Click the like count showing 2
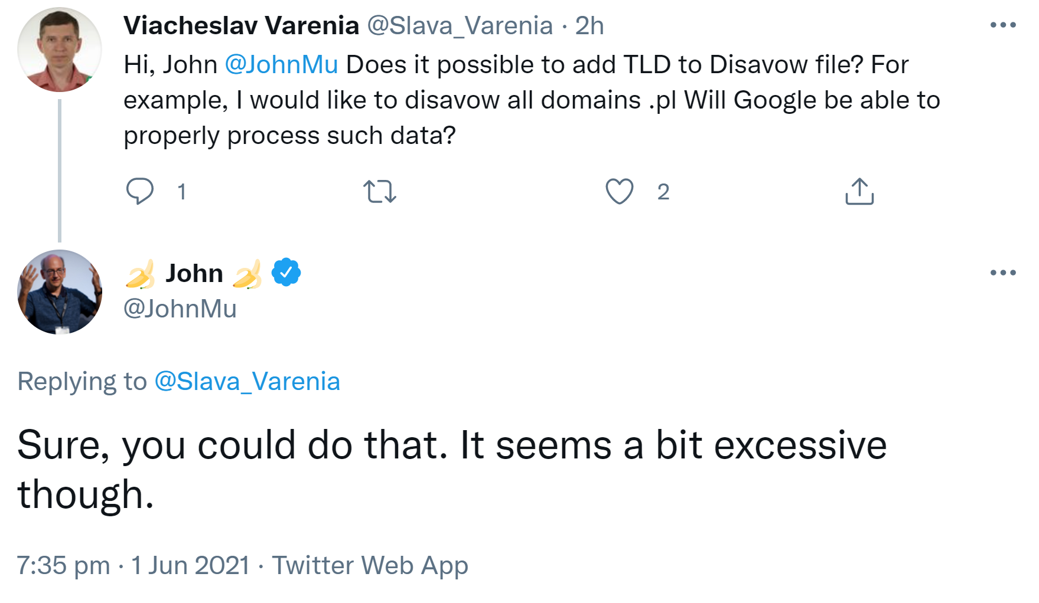 [663, 191]
